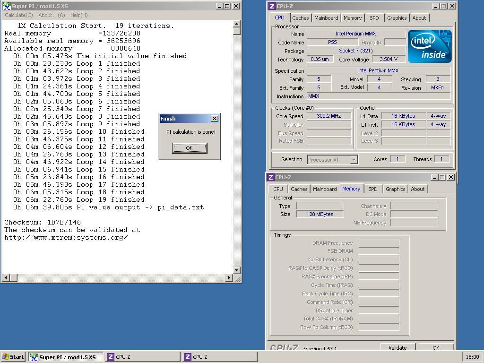Click the Threads value box showing 1
Screen dimensions: 484x363
441,159
